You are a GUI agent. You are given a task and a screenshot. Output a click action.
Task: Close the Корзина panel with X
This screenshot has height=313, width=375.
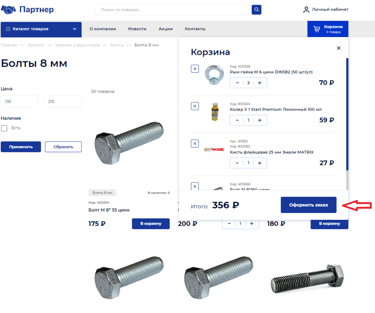click(339, 48)
